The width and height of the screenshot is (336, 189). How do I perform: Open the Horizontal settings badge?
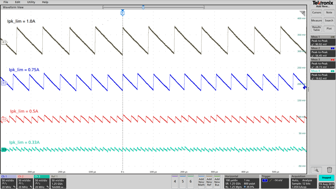tap(241, 181)
